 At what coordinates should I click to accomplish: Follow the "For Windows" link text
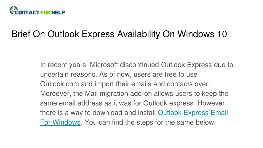(60, 122)
